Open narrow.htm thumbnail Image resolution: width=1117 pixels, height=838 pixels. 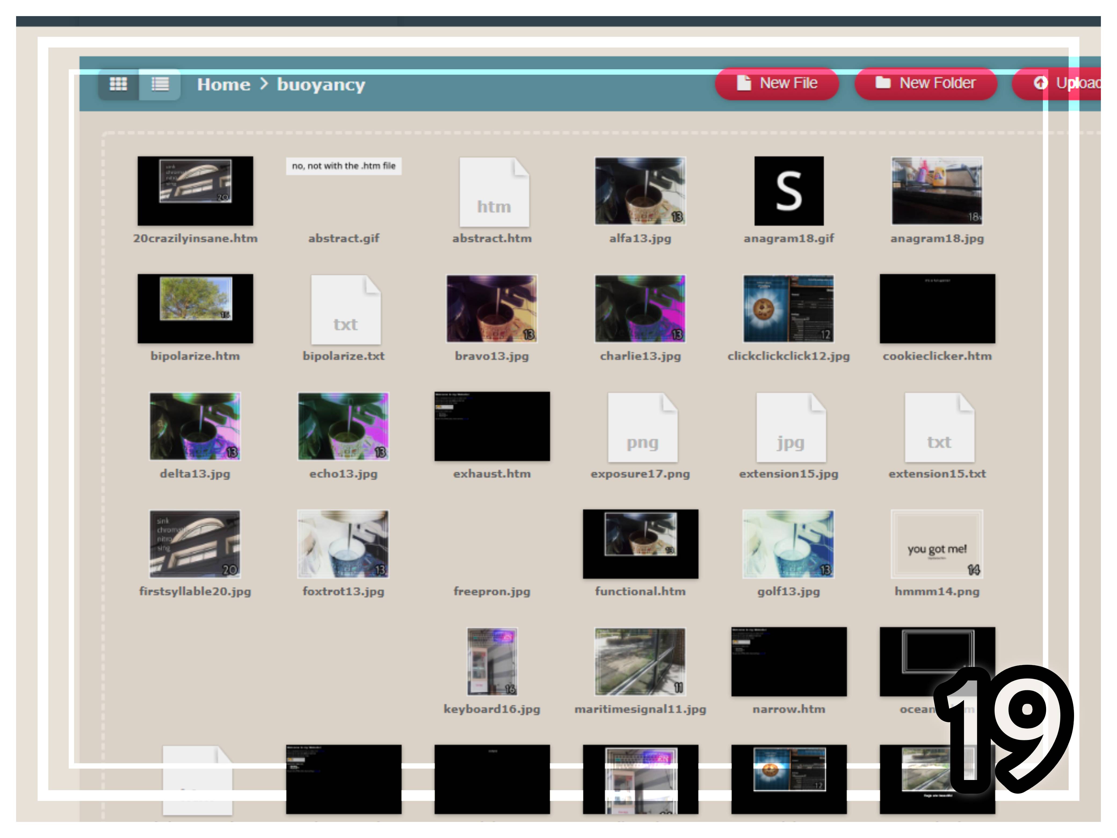tap(789, 662)
